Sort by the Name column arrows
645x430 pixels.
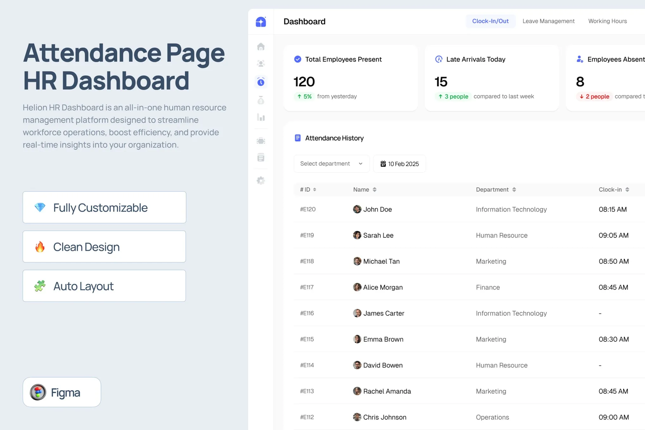pos(374,190)
